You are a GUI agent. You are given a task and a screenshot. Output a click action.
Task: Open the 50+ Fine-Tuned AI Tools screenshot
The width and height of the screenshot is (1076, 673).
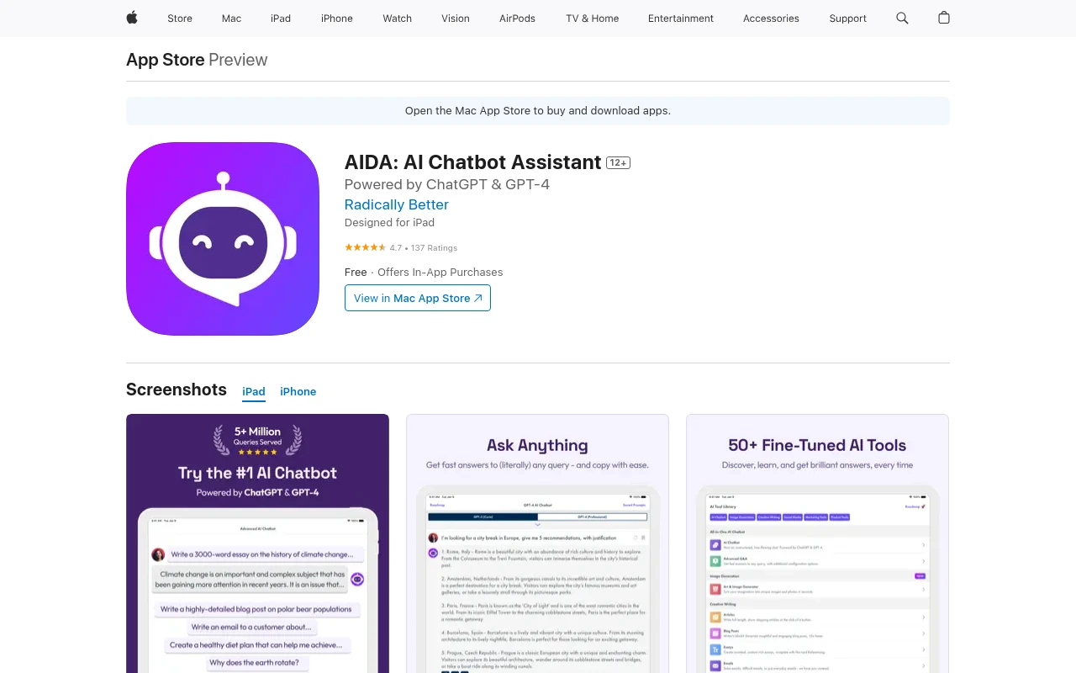point(817,543)
